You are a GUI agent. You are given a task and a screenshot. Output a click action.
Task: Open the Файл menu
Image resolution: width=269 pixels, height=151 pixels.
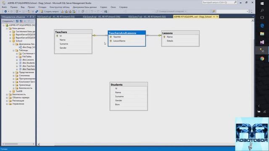pyautogui.click(x=4, y=7)
